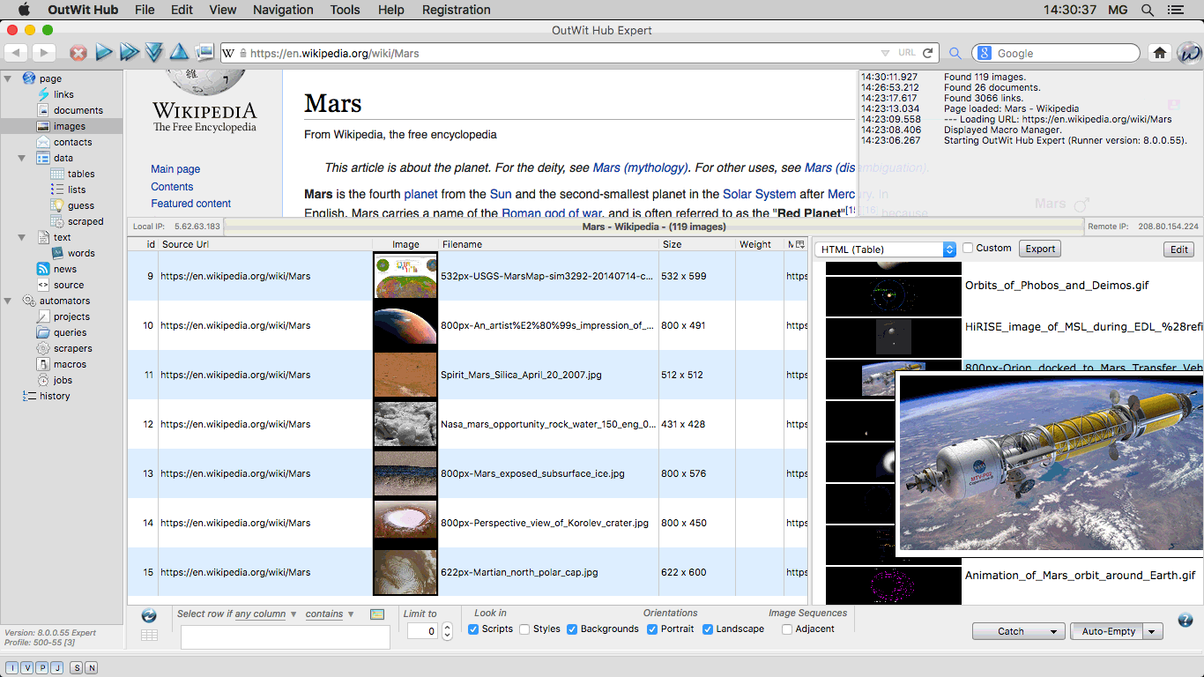Collapse the automators tree section
Viewport: 1204px width, 677px height.
coord(8,301)
